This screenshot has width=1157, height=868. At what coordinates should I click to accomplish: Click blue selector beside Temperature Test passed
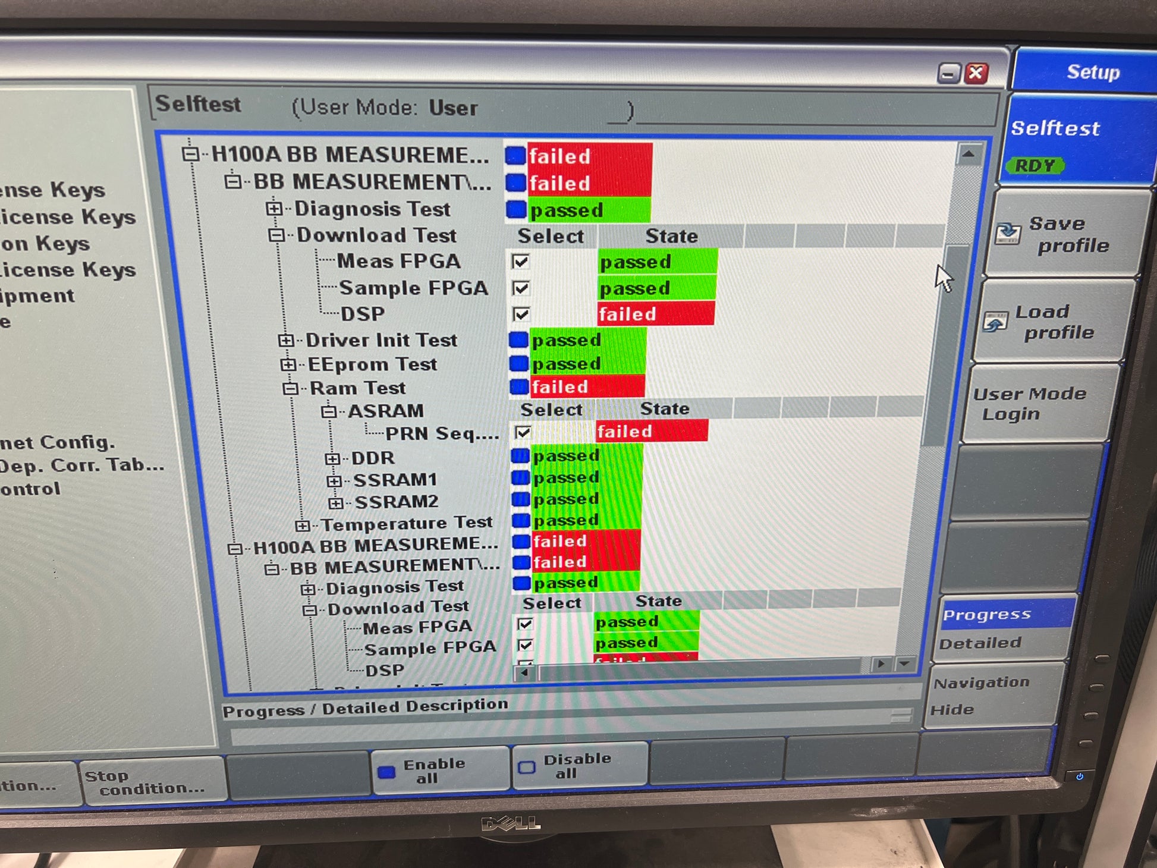point(521,520)
